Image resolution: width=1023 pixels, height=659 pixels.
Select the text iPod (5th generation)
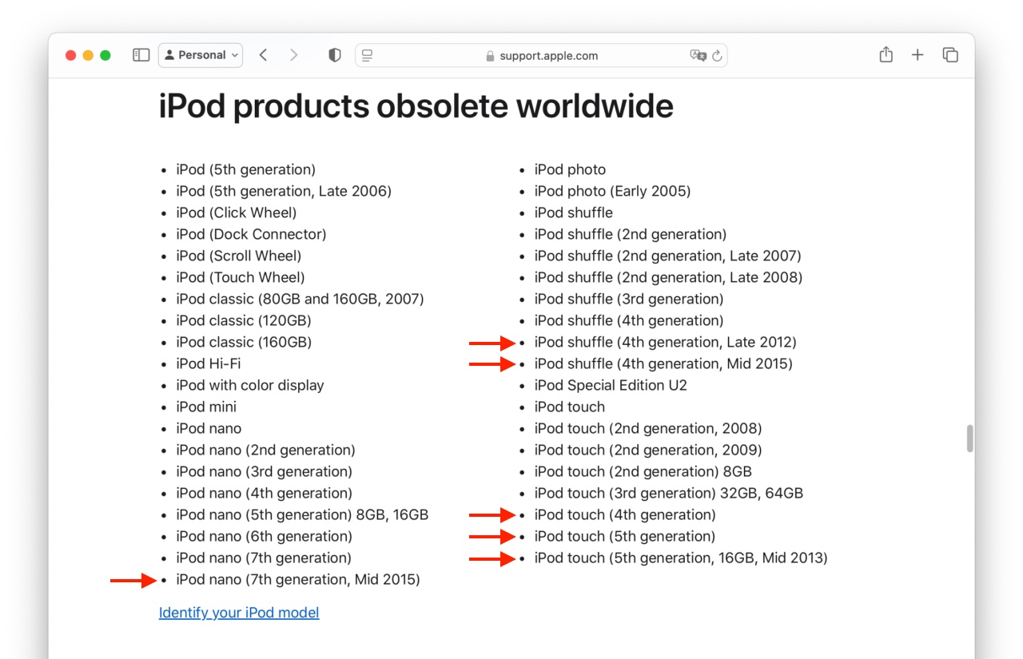(x=246, y=169)
